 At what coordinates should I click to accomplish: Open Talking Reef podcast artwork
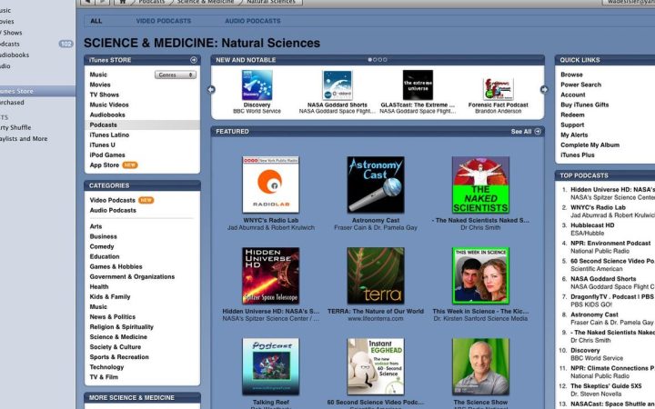[x=271, y=366]
